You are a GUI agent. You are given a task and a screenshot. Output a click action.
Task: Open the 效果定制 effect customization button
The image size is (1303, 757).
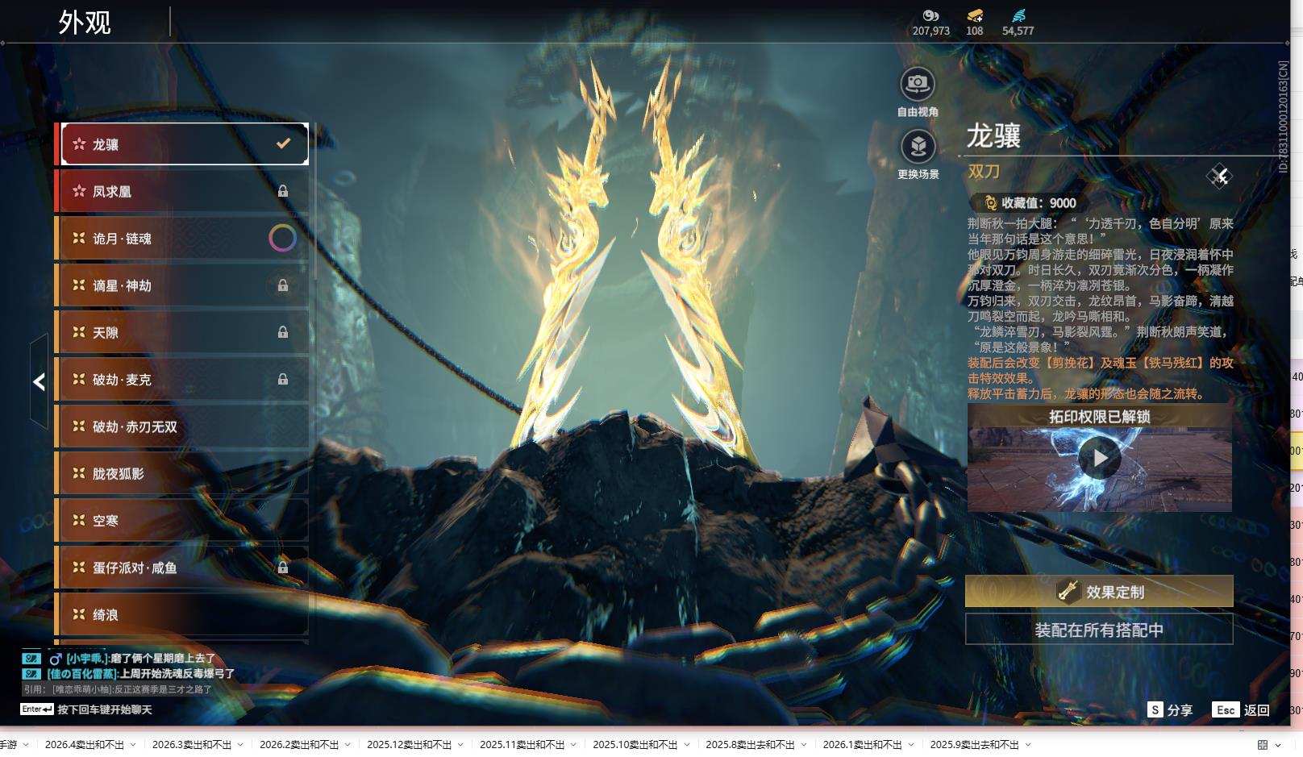[1099, 592]
